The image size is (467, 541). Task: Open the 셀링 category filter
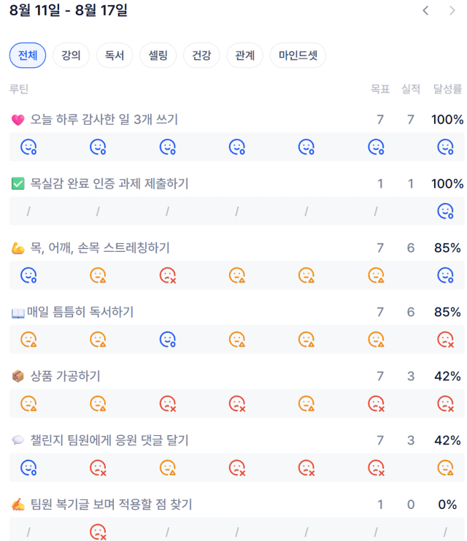tap(158, 55)
